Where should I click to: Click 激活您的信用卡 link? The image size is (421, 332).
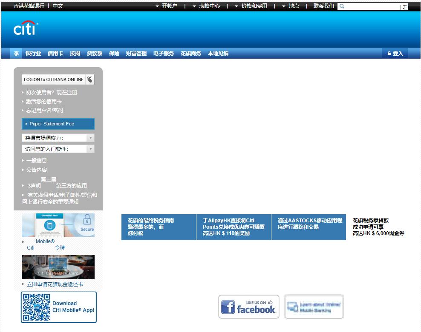pyautogui.click(x=44, y=102)
